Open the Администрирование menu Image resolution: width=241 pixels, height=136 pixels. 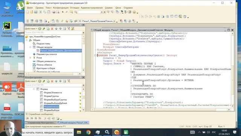click(92, 8)
